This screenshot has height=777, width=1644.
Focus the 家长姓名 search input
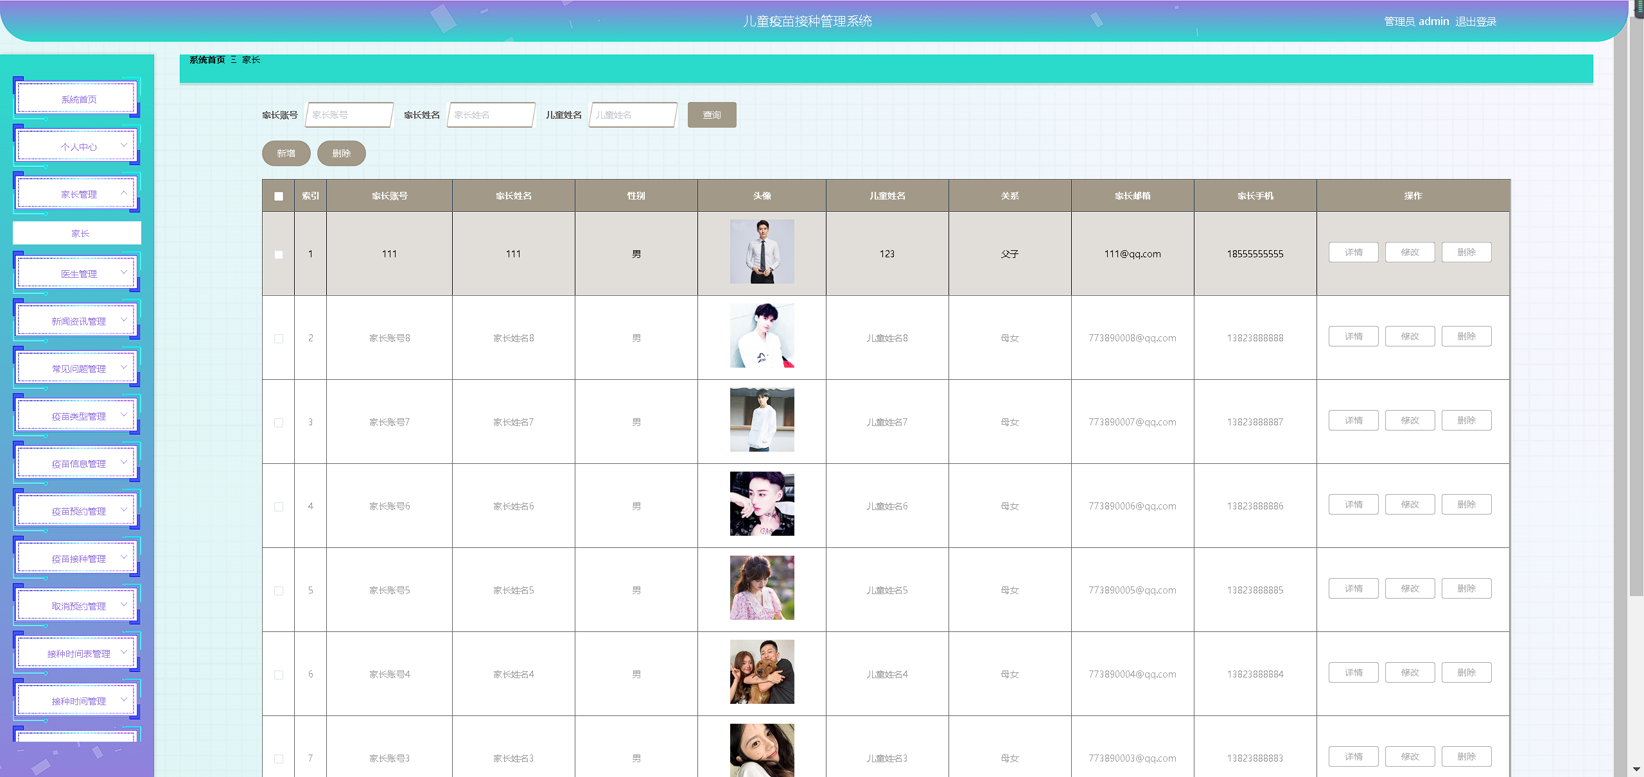(491, 115)
